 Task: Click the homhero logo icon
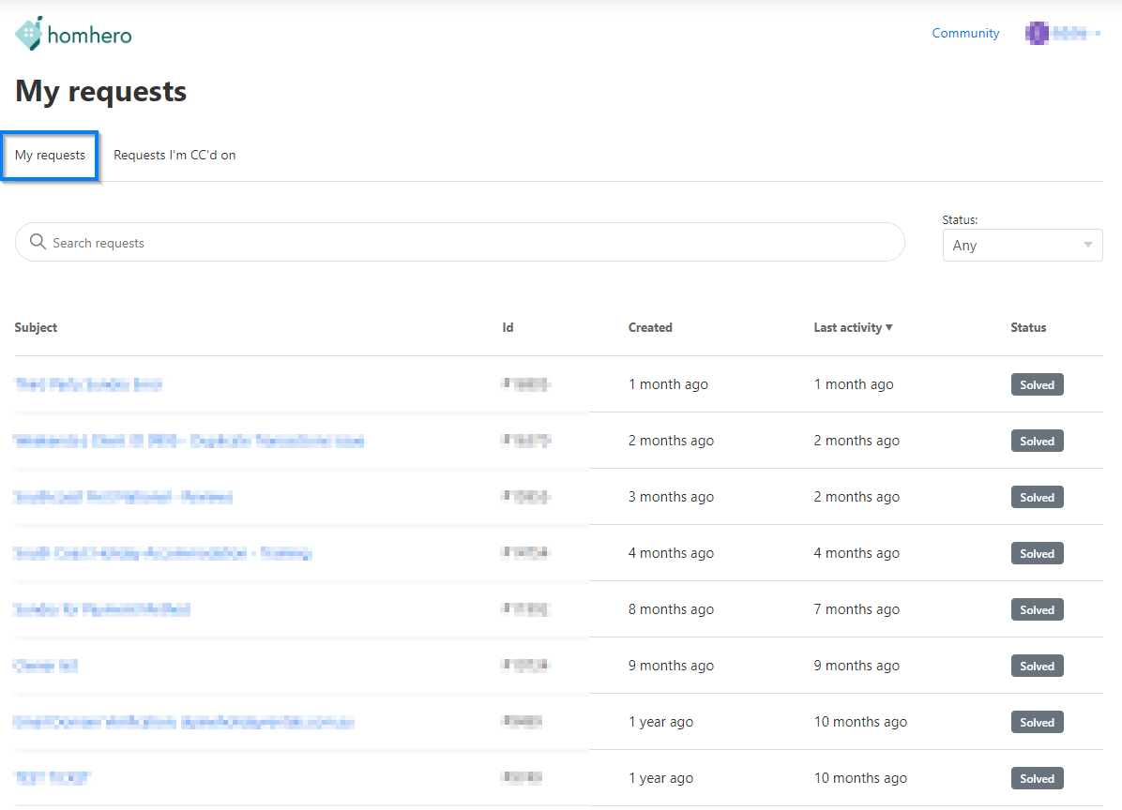pyautogui.click(x=29, y=34)
